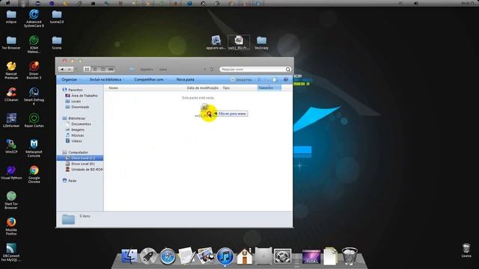
Task: Select the WinSCP desktop shortcut
Action: click(x=11, y=146)
